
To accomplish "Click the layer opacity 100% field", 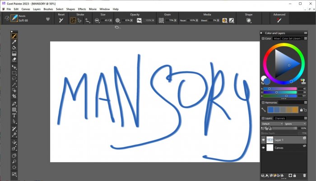I will pyautogui.click(x=303, y=128).
